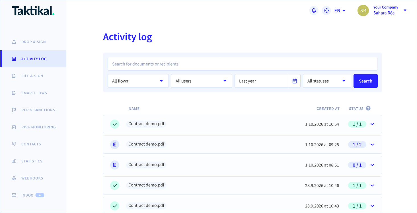Screen dimensions: 417x213
Task: Click the green checkmark on the 10:43 row
Action: click(115, 206)
